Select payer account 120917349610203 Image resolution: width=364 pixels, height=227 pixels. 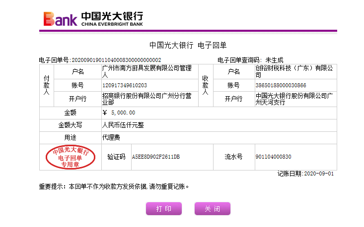[125, 85]
